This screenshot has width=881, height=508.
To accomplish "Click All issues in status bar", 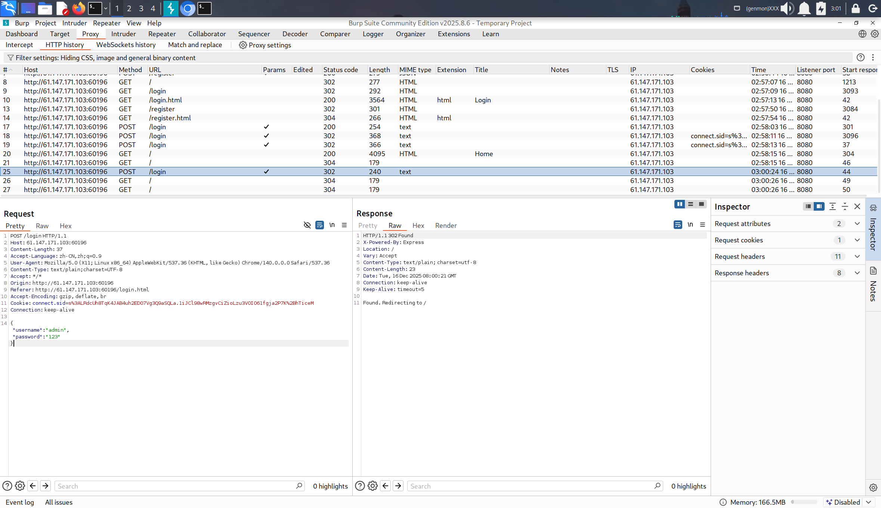I will pos(59,502).
